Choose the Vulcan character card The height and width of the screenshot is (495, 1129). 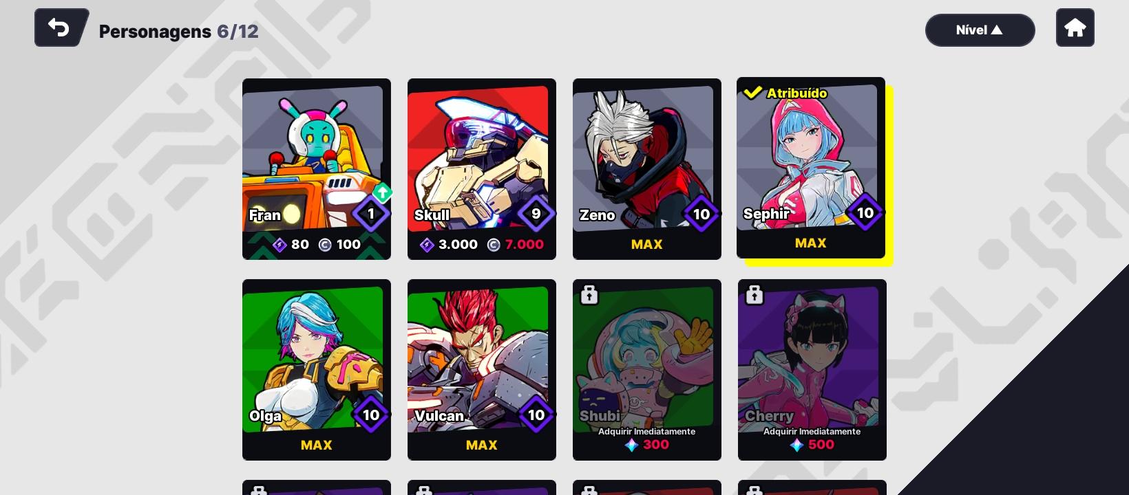pos(482,370)
